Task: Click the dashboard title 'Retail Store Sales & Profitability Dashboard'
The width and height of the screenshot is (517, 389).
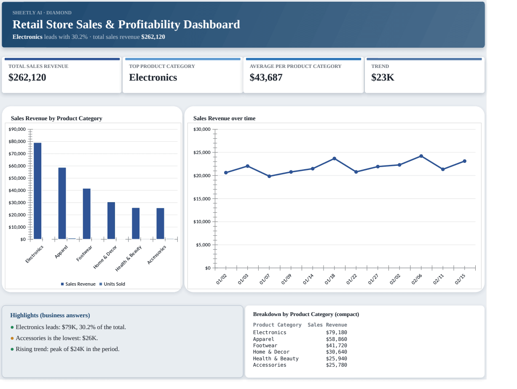Action: tap(126, 24)
